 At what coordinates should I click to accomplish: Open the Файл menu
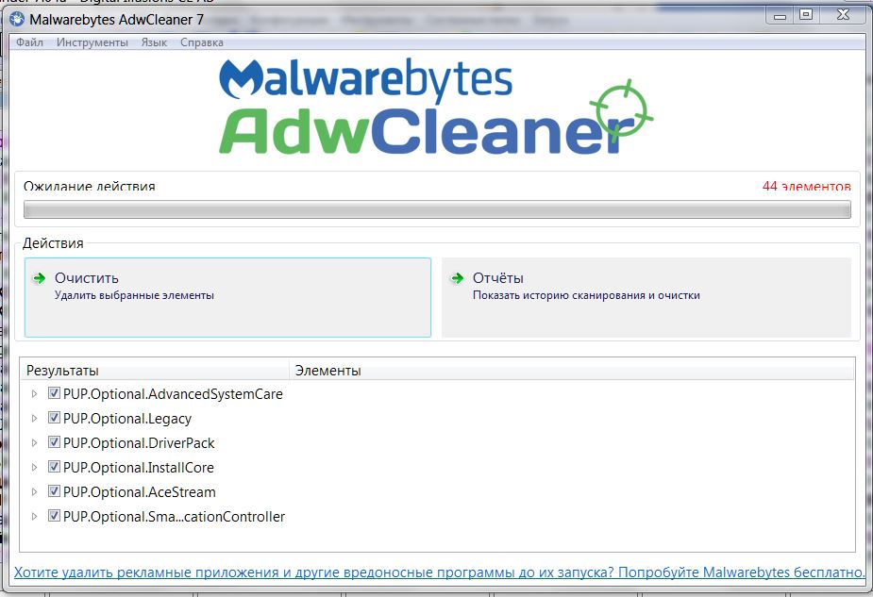click(x=29, y=42)
